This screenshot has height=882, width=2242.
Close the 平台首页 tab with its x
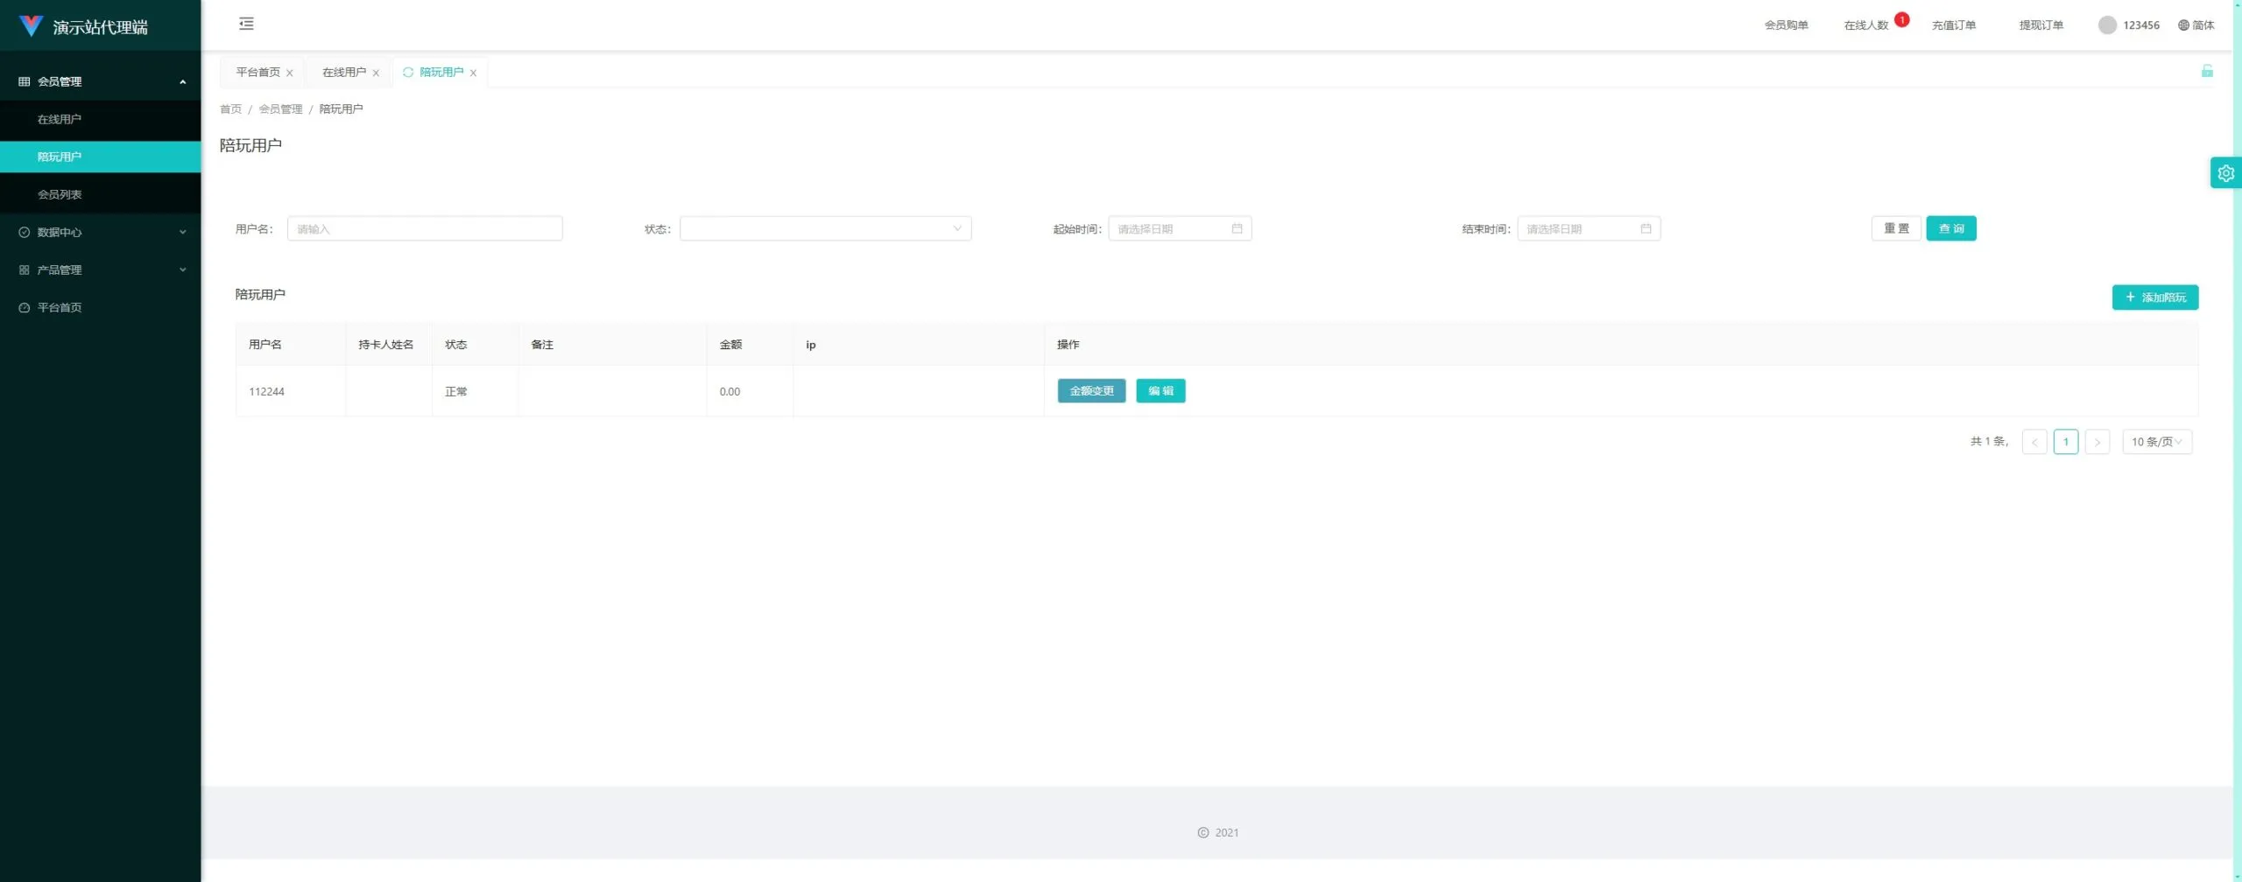(x=290, y=73)
